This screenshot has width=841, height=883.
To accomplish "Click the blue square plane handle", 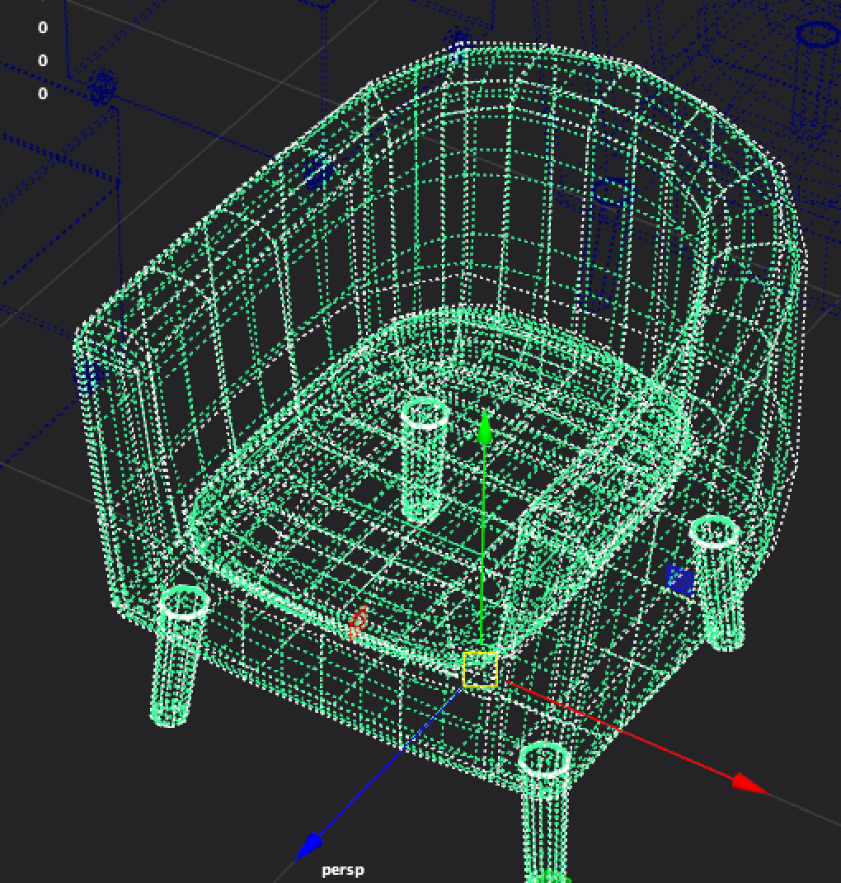I will (679, 580).
